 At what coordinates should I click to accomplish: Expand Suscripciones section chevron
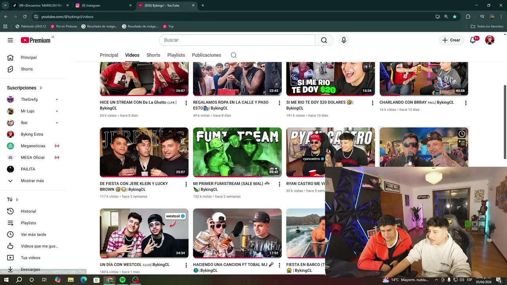41,88
